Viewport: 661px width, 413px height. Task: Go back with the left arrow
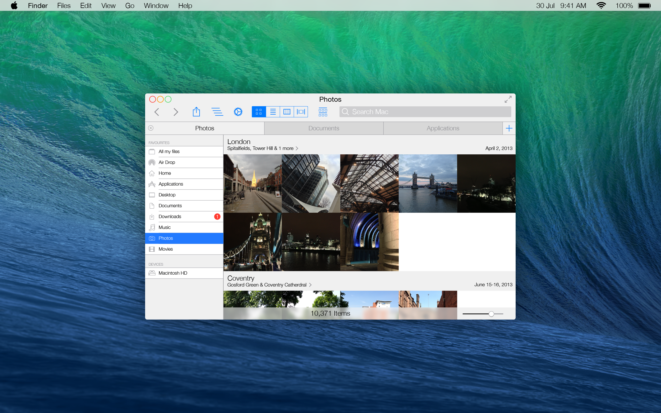click(157, 112)
